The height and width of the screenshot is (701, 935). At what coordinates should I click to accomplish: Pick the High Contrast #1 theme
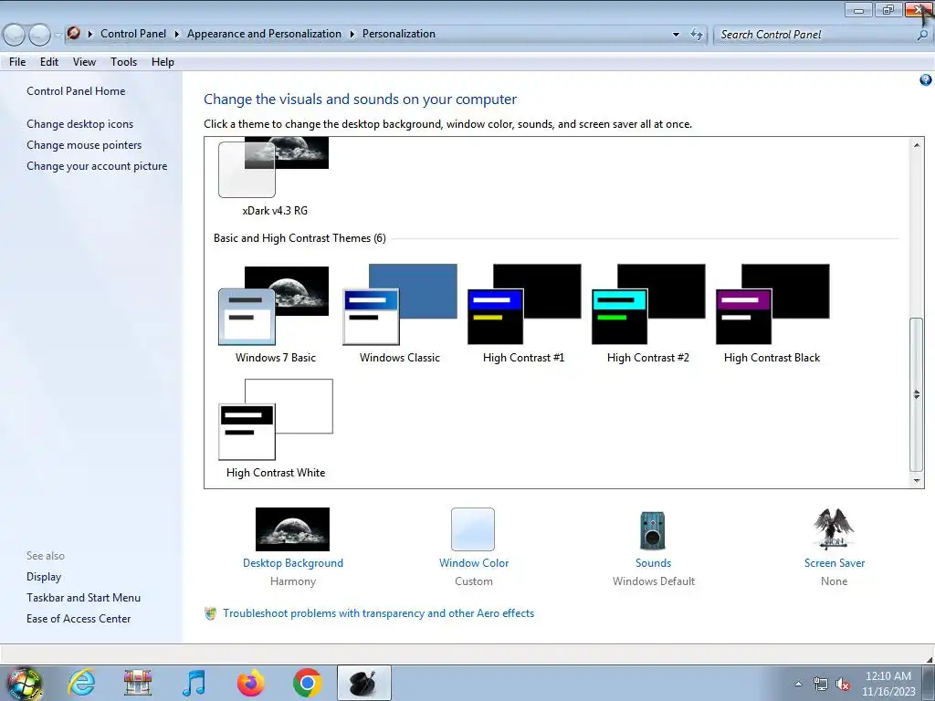point(523,314)
